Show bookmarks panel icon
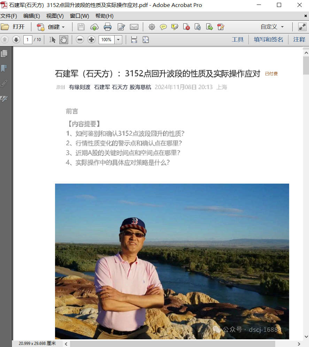 (4, 68)
